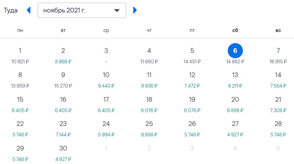The image size is (294, 164).
Task: Click the пн weekday header
Action: point(20,30)
